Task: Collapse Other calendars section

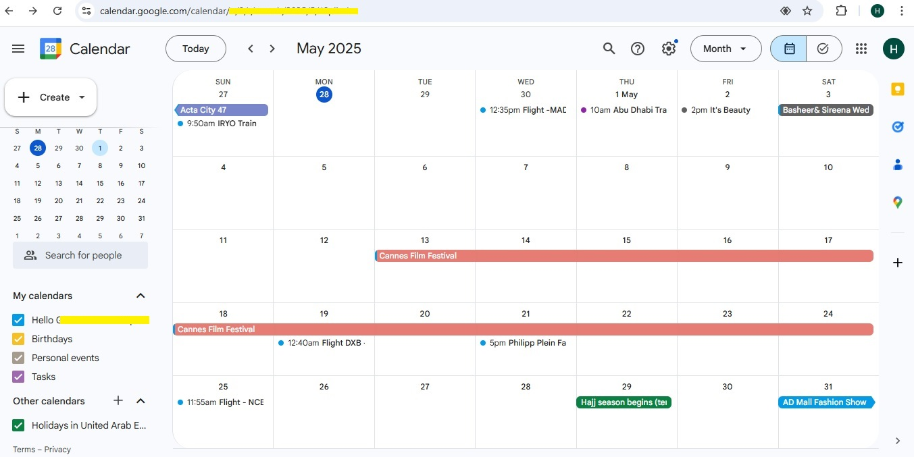Action: click(x=141, y=401)
